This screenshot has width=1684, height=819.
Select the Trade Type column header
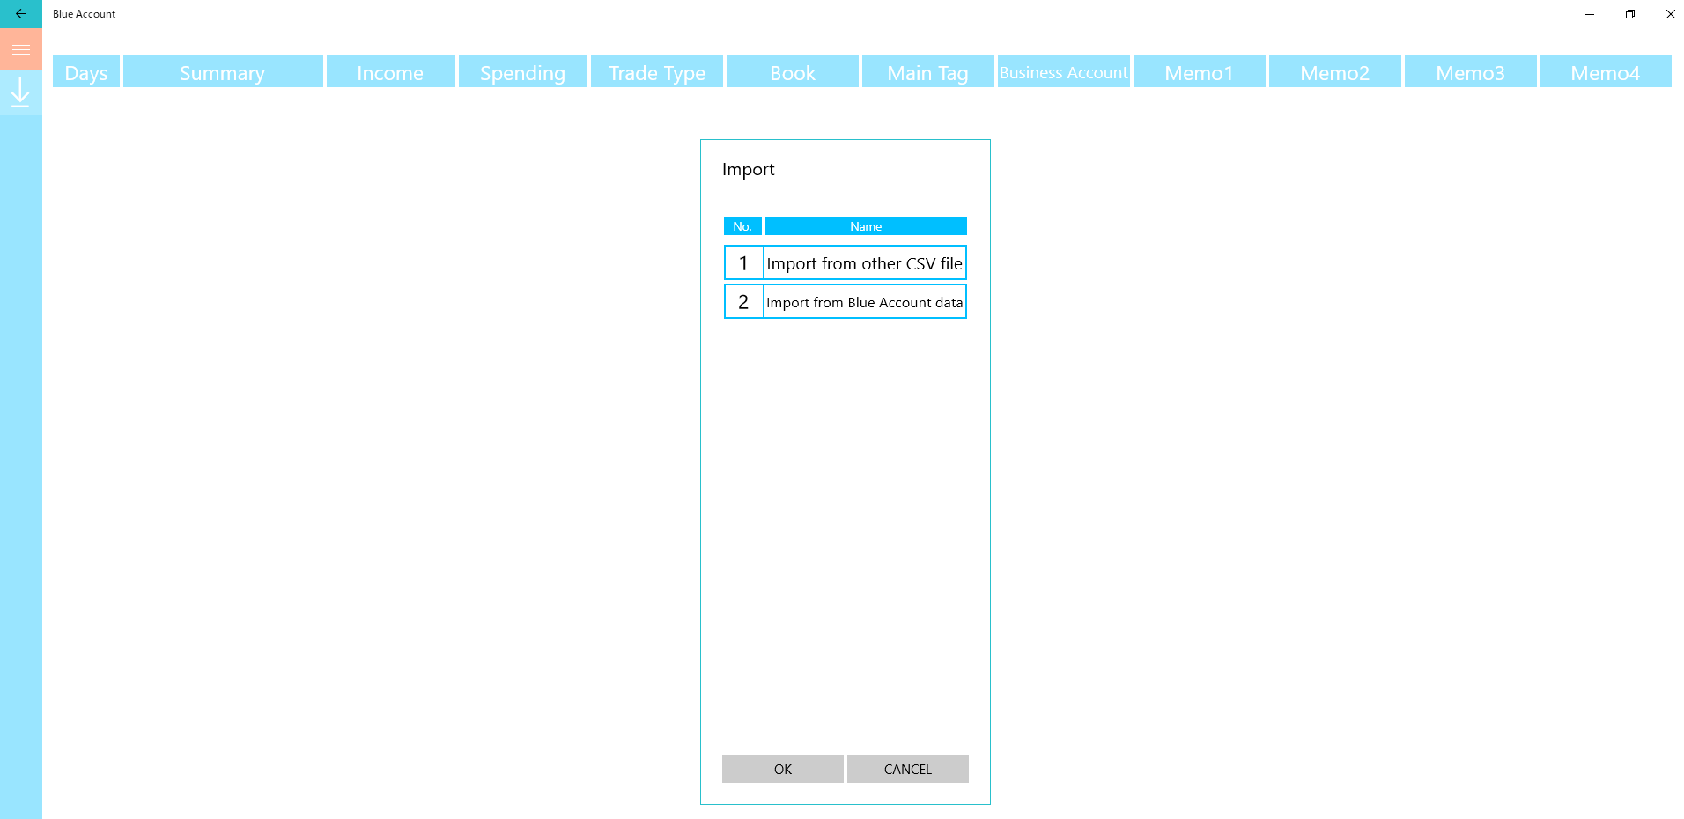(x=657, y=72)
